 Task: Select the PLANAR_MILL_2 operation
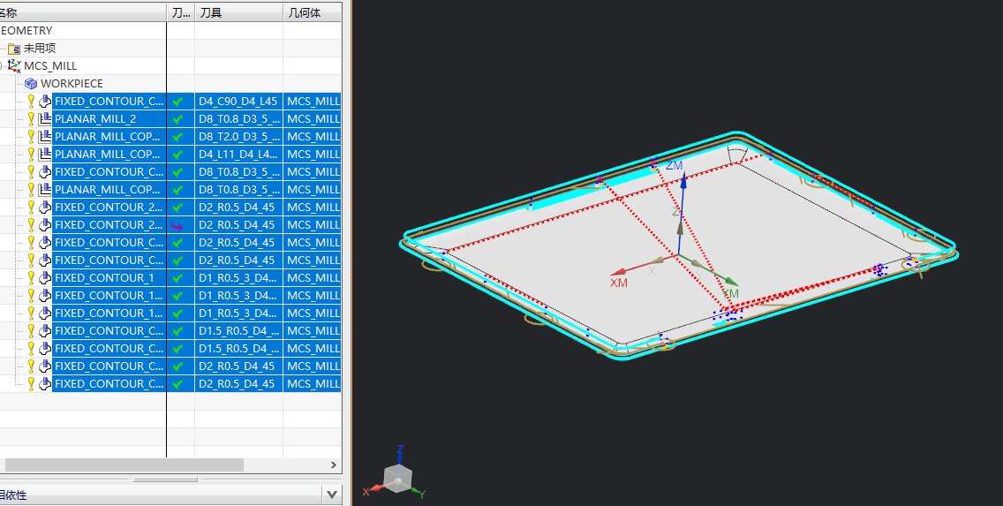click(x=95, y=119)
